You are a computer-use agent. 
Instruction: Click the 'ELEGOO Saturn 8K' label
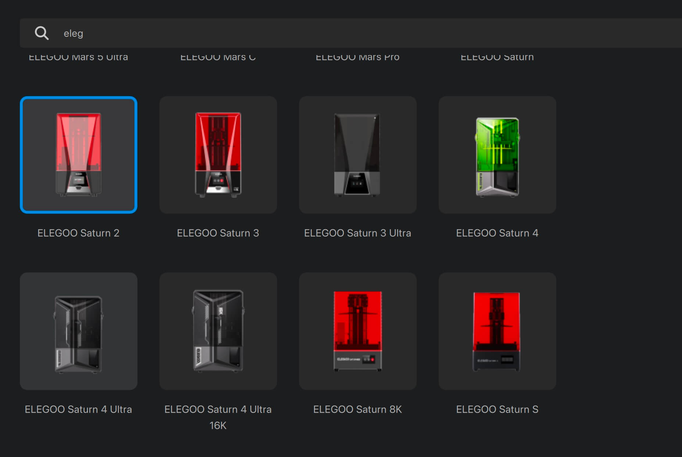[358, 409]
